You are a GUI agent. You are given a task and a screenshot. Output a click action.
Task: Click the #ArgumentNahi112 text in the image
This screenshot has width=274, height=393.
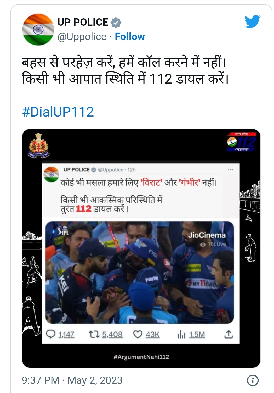(x=141, y=357)
